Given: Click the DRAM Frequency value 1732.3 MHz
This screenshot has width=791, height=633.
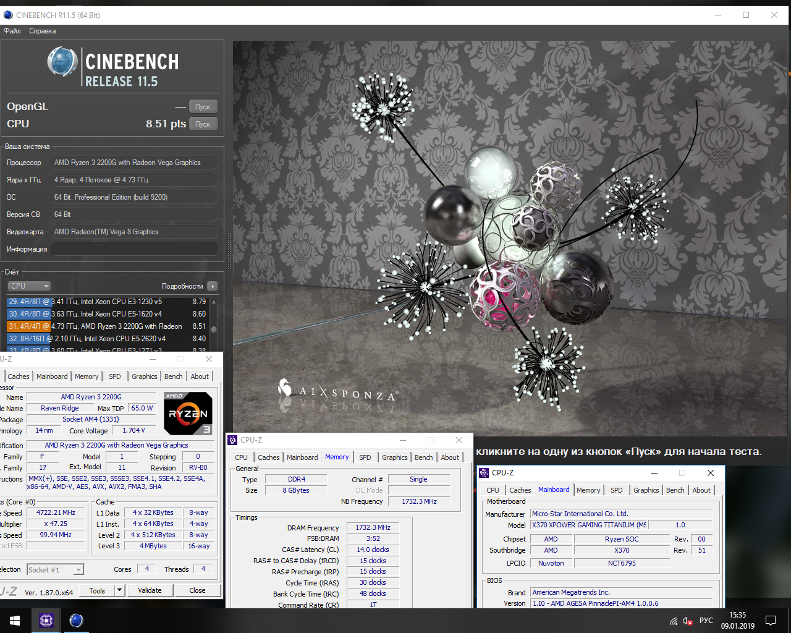Looking at the screenshot, I should pyautogui.click(x=373, y=527).
